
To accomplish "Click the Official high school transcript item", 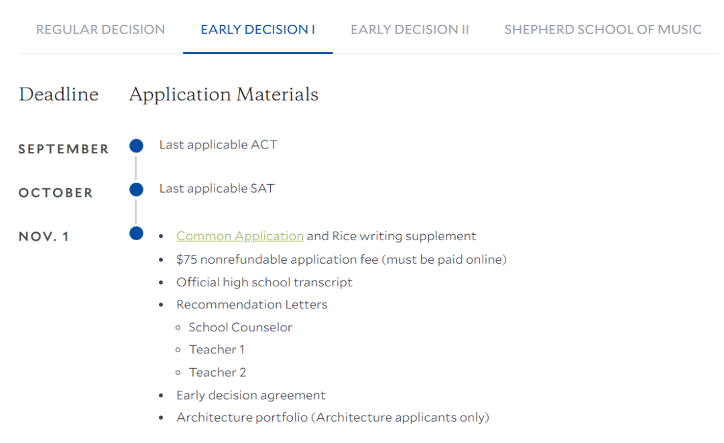I will pos(264,282).
